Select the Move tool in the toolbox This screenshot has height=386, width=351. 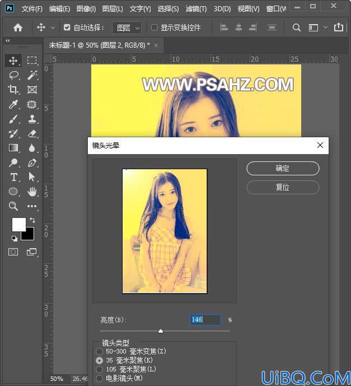(13, 61)
